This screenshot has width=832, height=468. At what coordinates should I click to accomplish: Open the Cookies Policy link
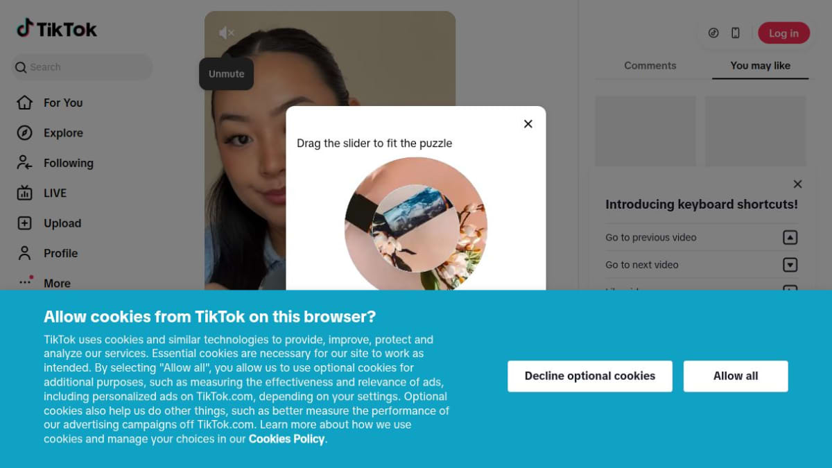pyautogui.click(x=286, y=439)
